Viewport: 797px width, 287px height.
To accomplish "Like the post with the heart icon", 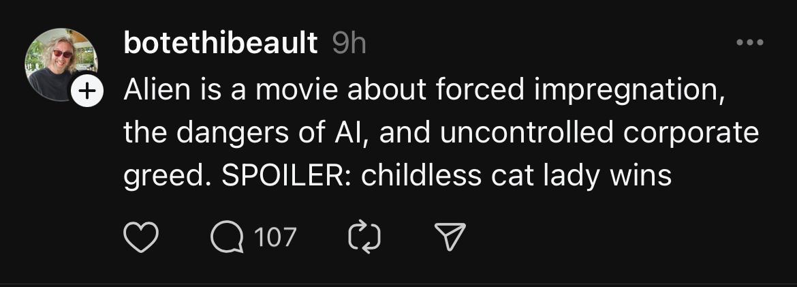I will coord(140,238).
